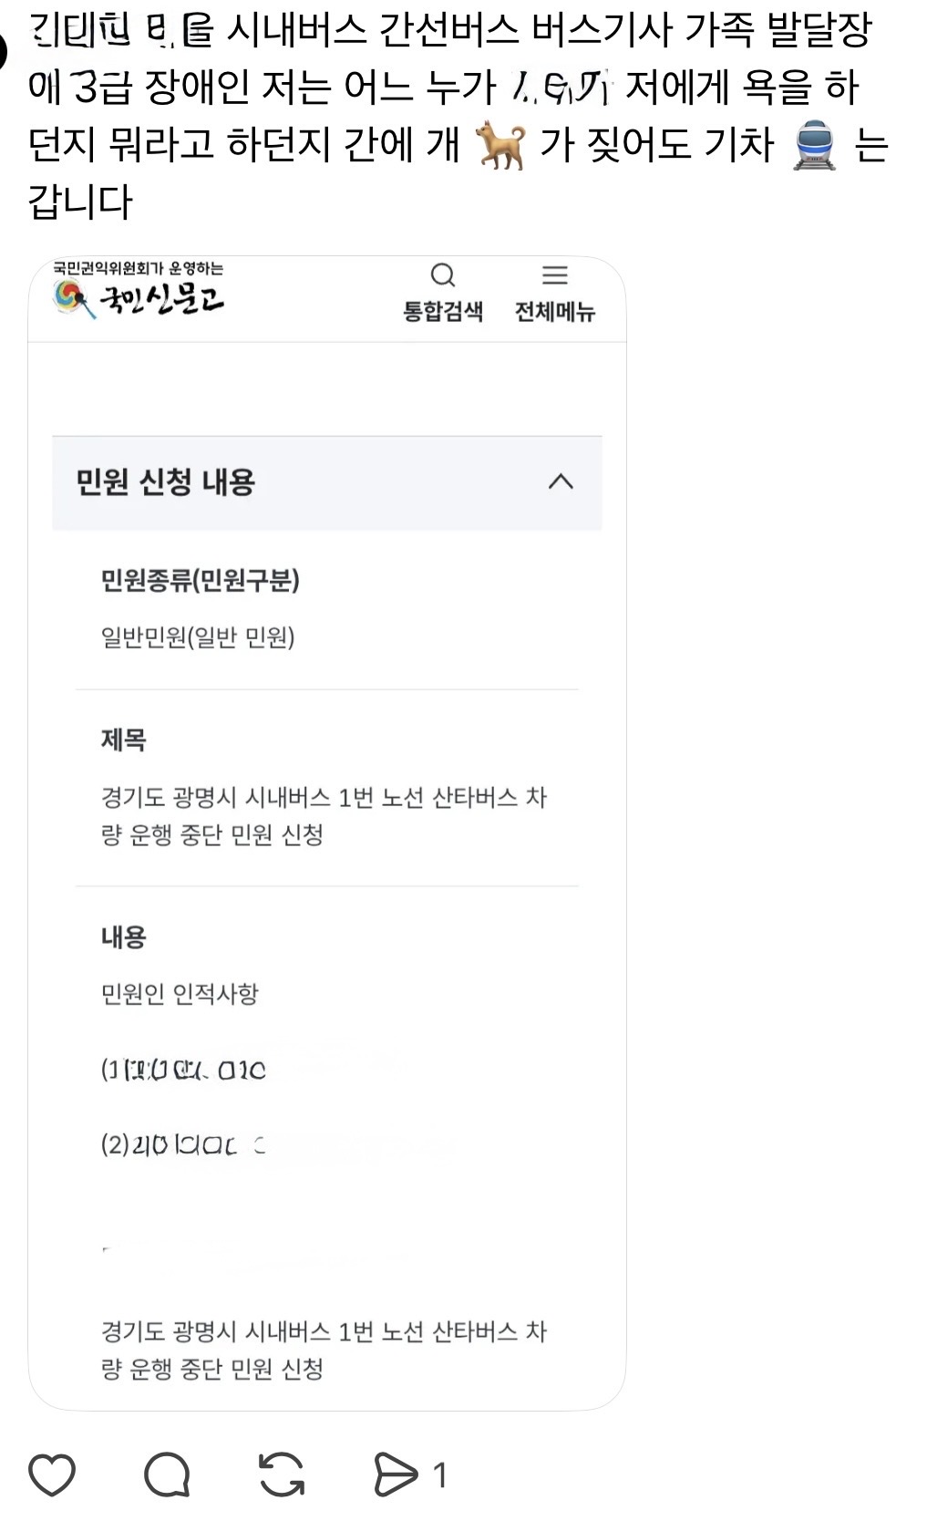Click the share count number 1

pos(440,1474)
